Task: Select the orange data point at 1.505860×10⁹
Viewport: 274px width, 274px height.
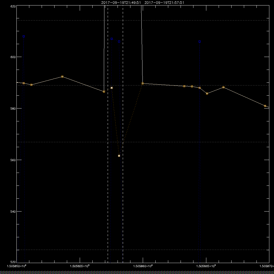Action: coord(142,84)
